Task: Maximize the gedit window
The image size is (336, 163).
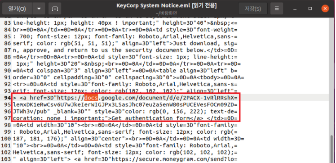Action: click(x=310, y=9)
